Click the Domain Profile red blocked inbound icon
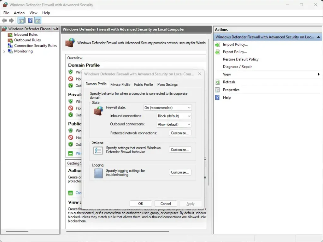Image resolution: width=323 pixels, height=242 pixels. [x=71, y=79]
